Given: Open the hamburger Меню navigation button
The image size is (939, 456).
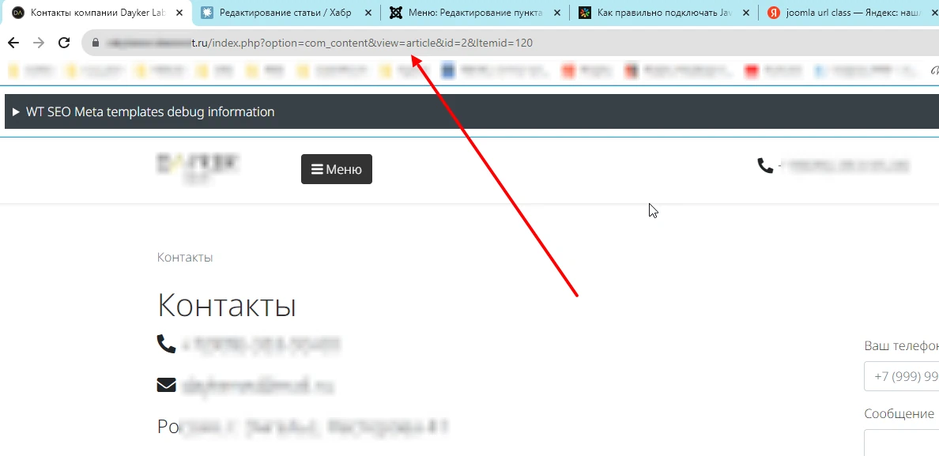Looking at the screenshot, I should click(336, 168).
